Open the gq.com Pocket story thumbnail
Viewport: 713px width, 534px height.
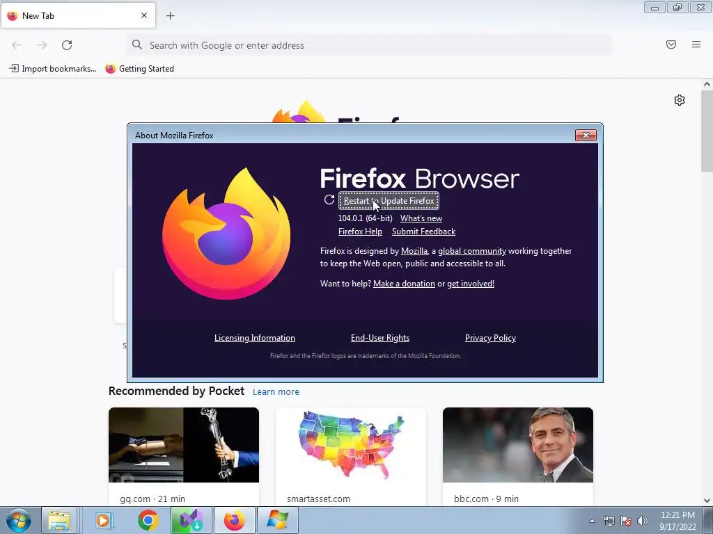[184, 445]
